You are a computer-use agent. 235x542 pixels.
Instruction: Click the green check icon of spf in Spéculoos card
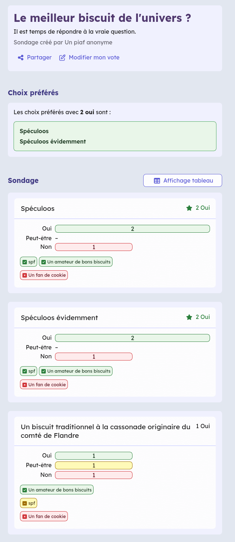point(25,262)
